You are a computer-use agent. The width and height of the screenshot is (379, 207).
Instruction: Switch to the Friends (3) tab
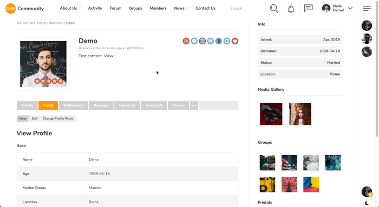127,105
